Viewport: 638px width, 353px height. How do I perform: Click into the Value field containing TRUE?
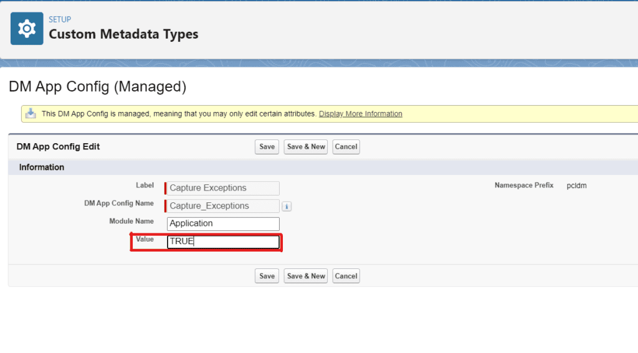click(x=223, y=242)
